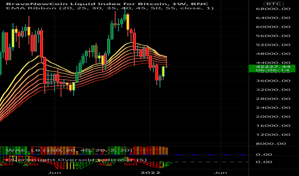Click the 16000.00 price axis label

273,125
